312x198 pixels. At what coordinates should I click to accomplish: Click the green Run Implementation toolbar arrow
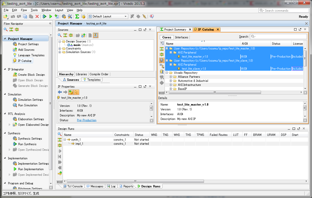[x=50, y=16]
